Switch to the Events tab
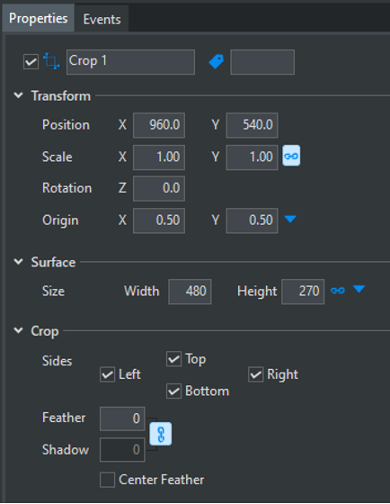The image size is (390, 504). (102, 19)
